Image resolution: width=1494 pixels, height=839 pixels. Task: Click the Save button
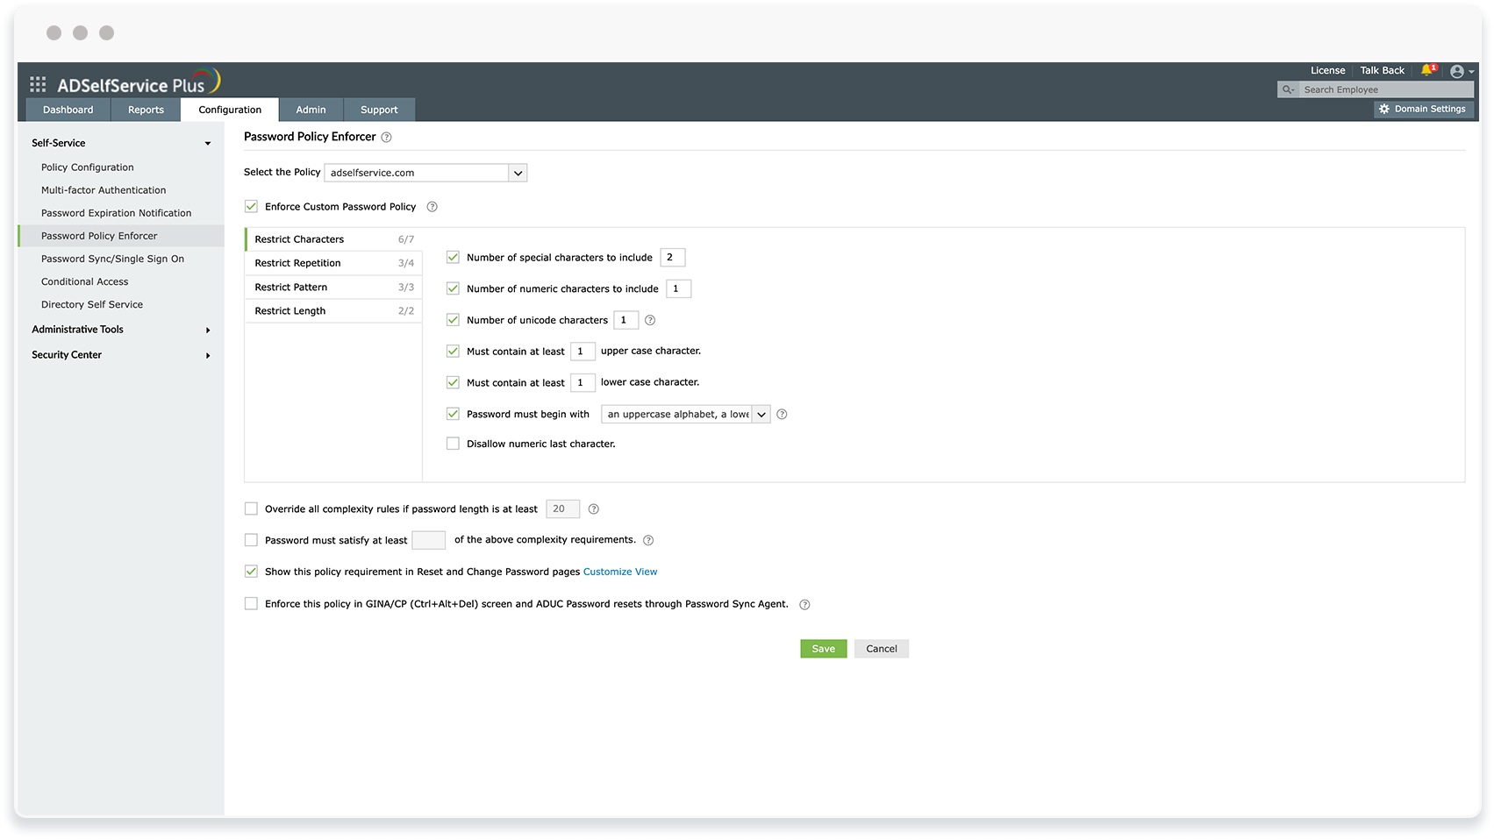click(823, 648)
